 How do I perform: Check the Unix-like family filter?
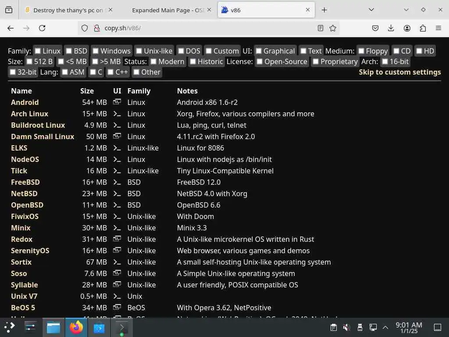(x=139, y=51)
